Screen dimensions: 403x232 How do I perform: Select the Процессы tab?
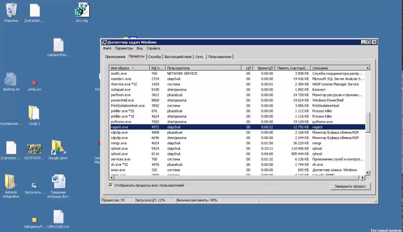click(136, 56)
